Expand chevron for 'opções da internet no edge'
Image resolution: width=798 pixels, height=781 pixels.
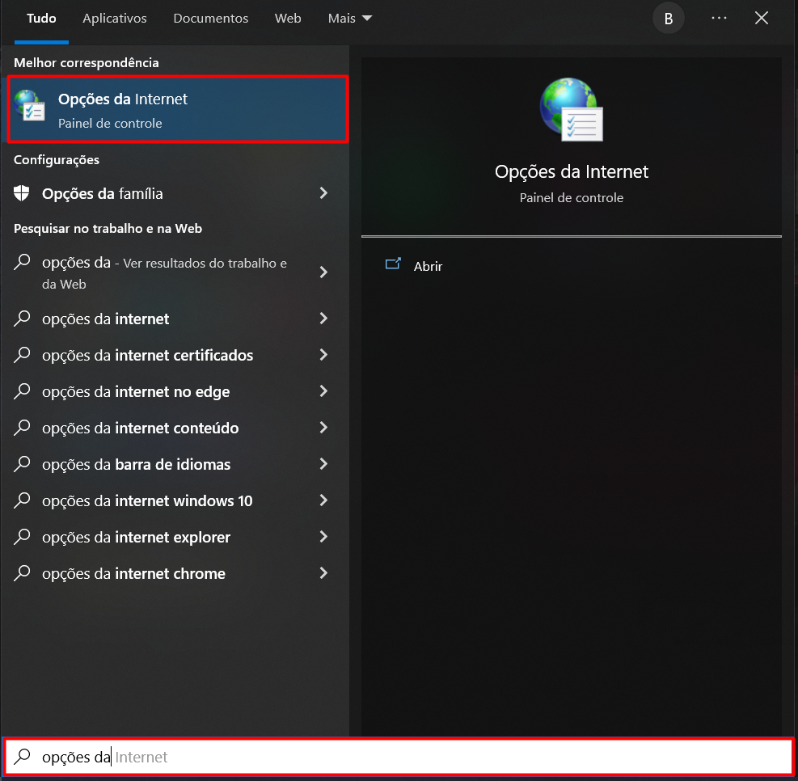(323, 390)
